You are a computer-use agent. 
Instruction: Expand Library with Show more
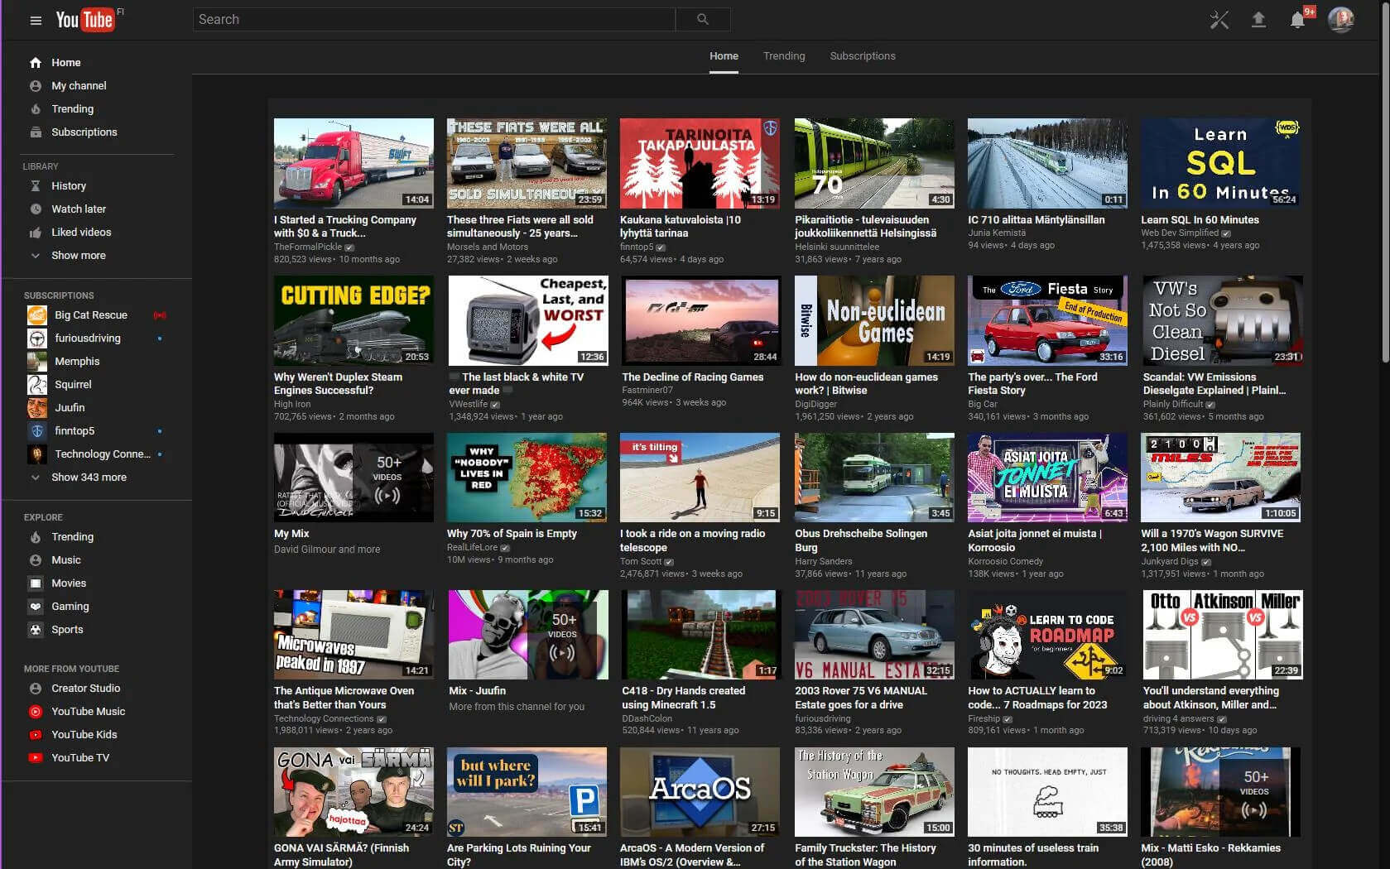coord(79,256)
